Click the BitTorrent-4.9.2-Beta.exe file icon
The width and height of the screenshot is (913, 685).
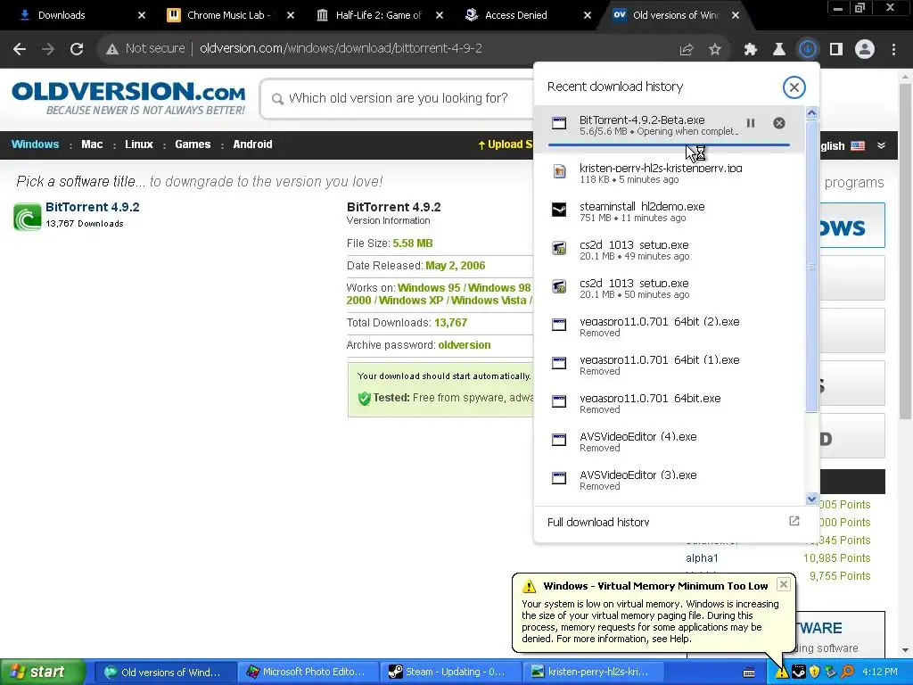click(x=559, y=123)
